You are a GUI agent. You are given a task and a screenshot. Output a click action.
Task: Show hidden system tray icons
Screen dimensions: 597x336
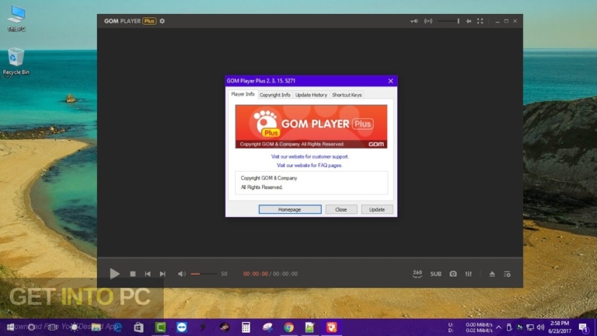pyautogui.click(x=498, y=327)
